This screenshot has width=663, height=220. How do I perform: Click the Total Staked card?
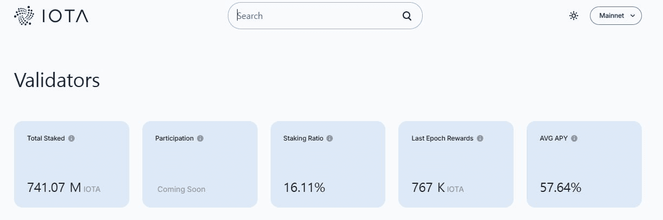[x=71, y=164]
